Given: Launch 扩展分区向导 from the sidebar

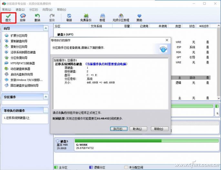Looking at the screenshot, I should click(19, 36).
